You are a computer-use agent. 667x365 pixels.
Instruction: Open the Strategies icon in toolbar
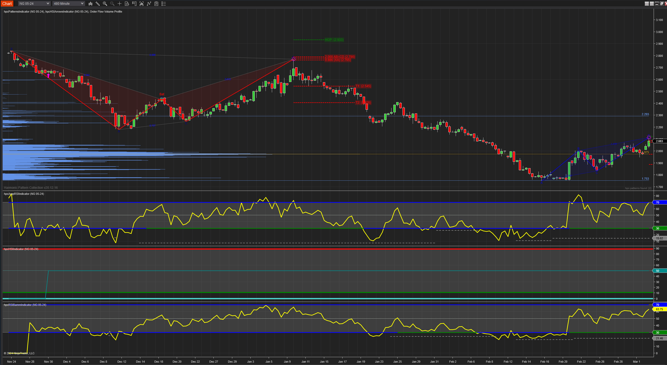coord(156,4)
